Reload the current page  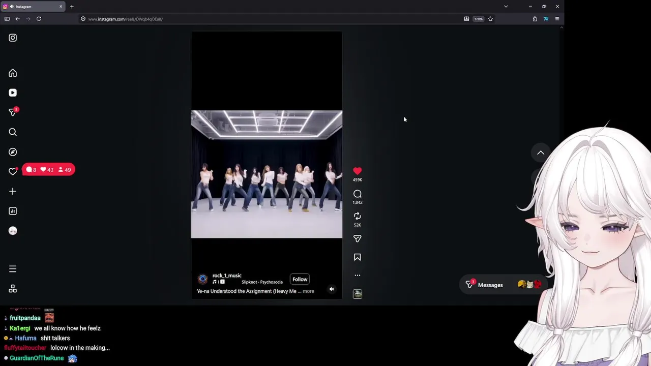tap(39, 19)
